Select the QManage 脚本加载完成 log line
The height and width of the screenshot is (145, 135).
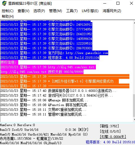click(44, 100)
